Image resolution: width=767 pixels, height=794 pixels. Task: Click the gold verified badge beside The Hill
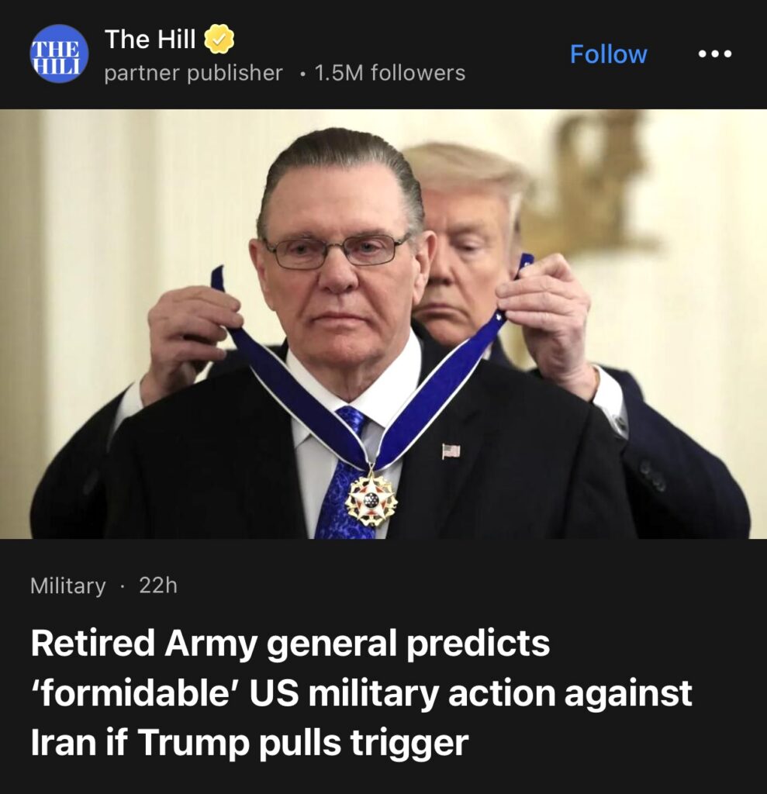click(219, 39)
